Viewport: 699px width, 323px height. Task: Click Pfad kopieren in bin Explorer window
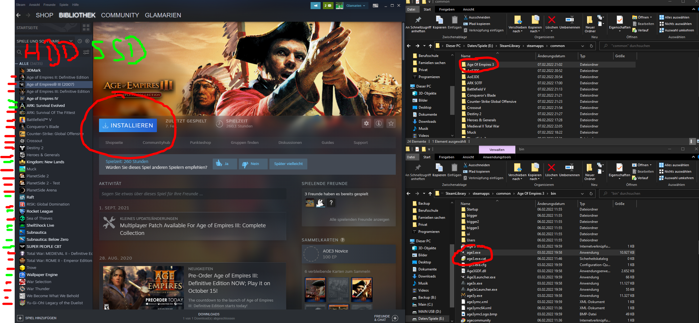[x=476, y=171]
